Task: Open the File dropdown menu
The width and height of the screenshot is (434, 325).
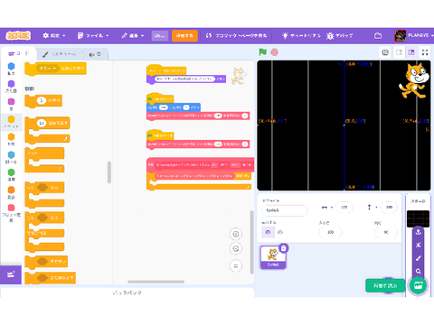Action: [93, 35]
